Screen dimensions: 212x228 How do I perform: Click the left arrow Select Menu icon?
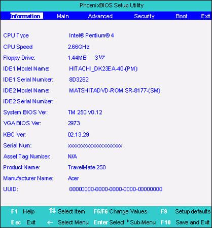pos(50,222)
